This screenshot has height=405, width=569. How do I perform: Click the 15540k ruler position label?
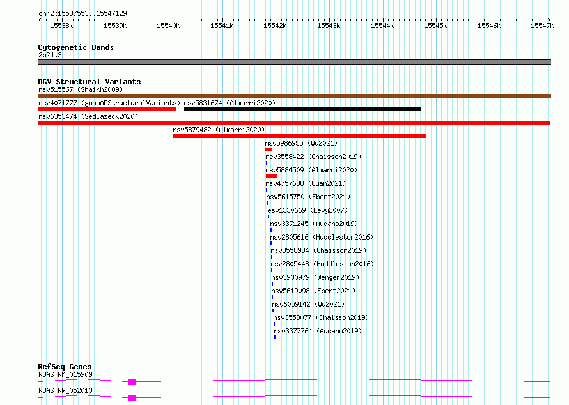168,26
